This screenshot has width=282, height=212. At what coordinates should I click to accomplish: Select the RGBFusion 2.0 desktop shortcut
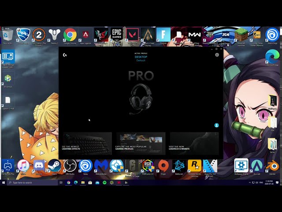click(148, 167)
